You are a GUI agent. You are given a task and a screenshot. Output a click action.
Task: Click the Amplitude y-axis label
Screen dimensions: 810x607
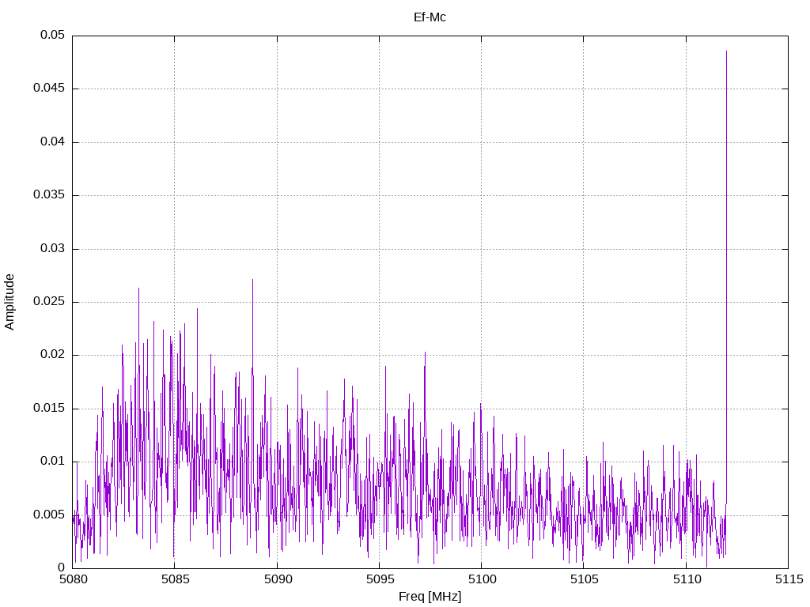pos(9,301)
